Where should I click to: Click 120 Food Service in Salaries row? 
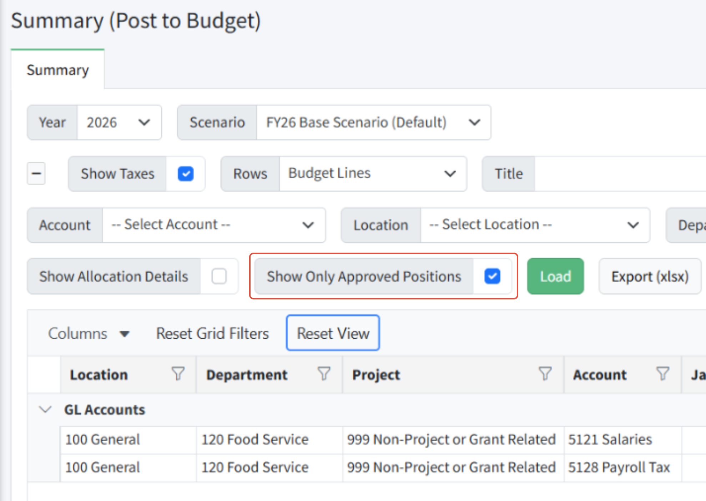click(269, 440)
